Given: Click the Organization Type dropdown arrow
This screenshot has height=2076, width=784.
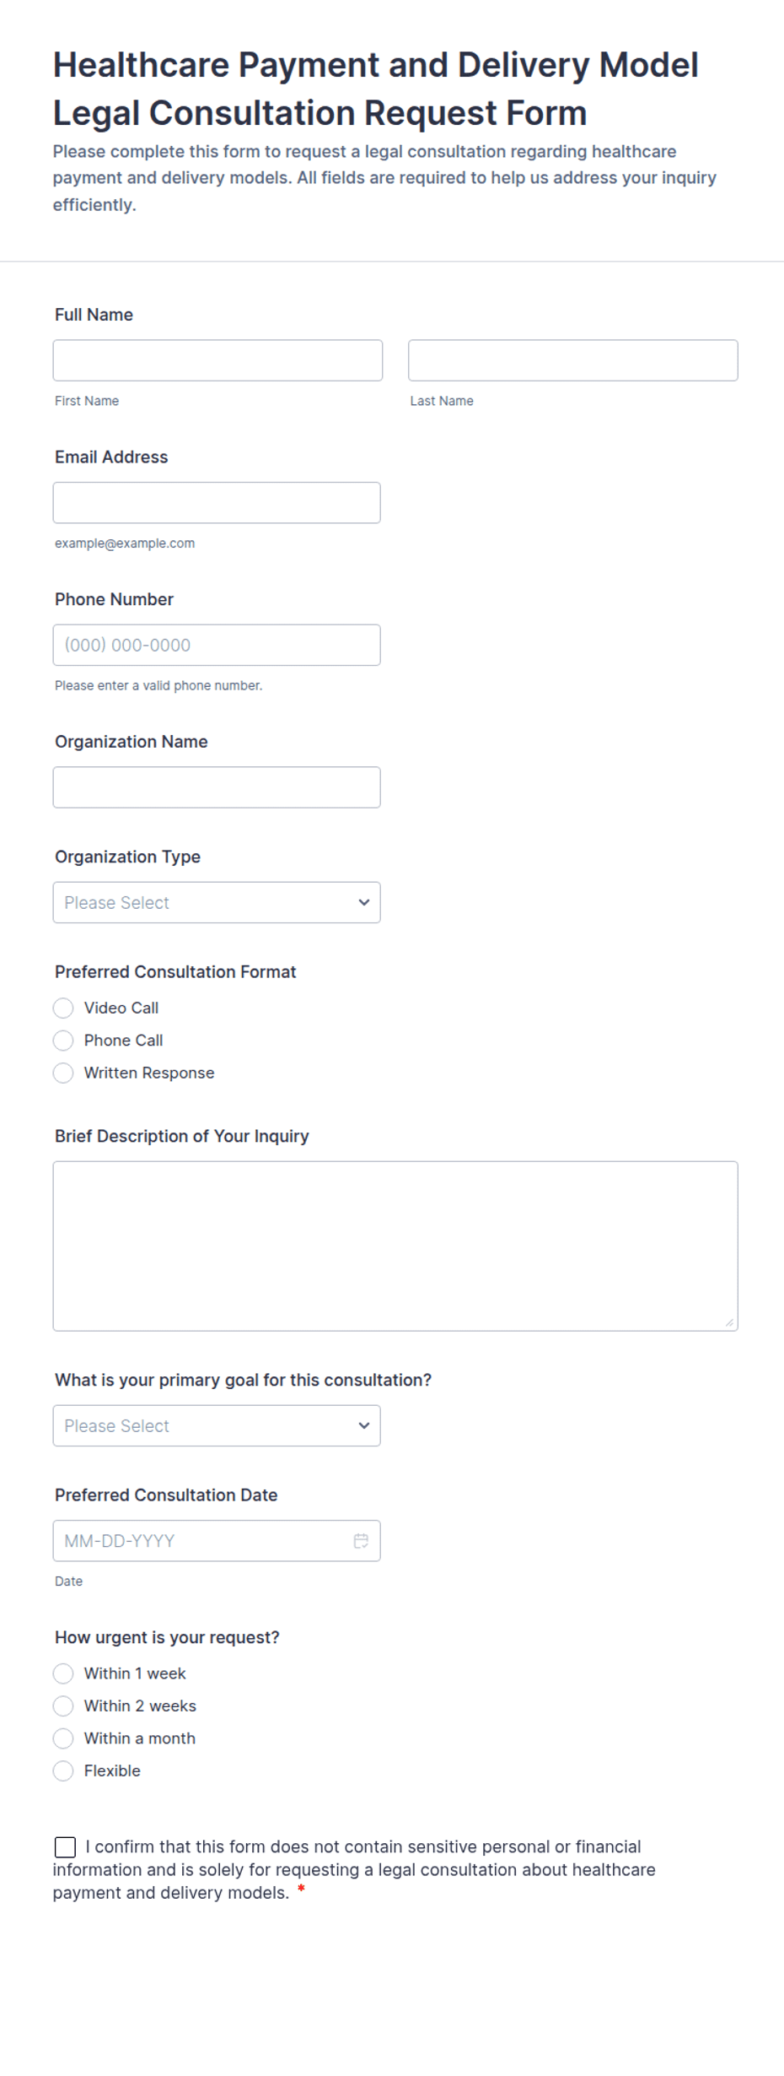Looking at the screenshot, I should [364, 902].
